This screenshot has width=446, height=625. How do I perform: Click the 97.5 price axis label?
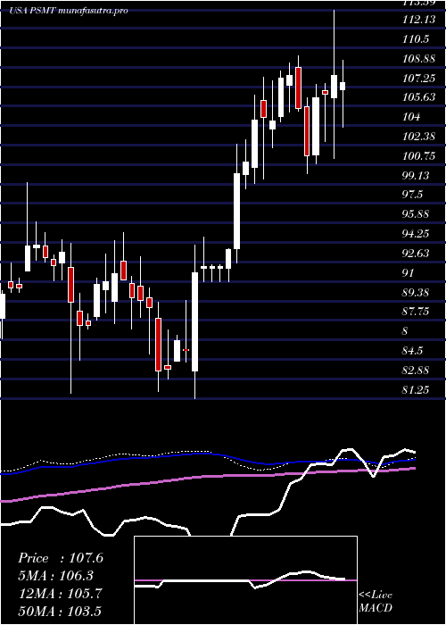point(413,195)
